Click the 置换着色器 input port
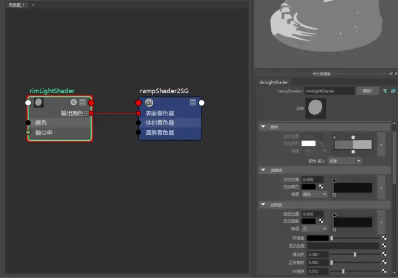The width and height of the screenshot is (398, 278). pyautogui.click(x=138, y=132)
